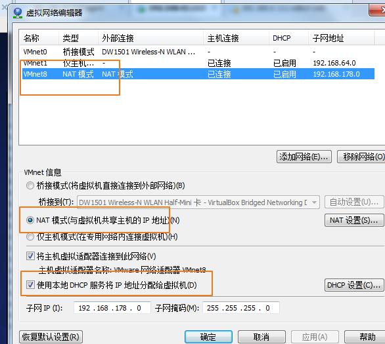Image resolution: width=385 pixels, height=344 pixels.
Task: Click the DHCP column header
Action: click(289, 38)
